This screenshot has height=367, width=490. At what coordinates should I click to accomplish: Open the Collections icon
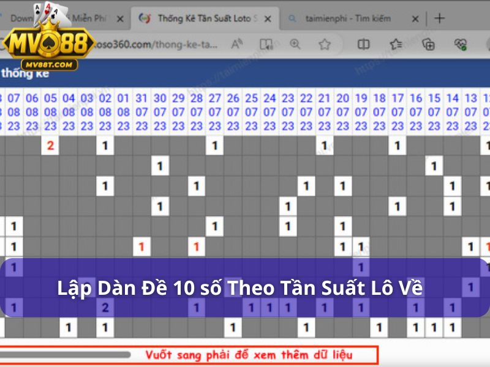pos(429,44)
